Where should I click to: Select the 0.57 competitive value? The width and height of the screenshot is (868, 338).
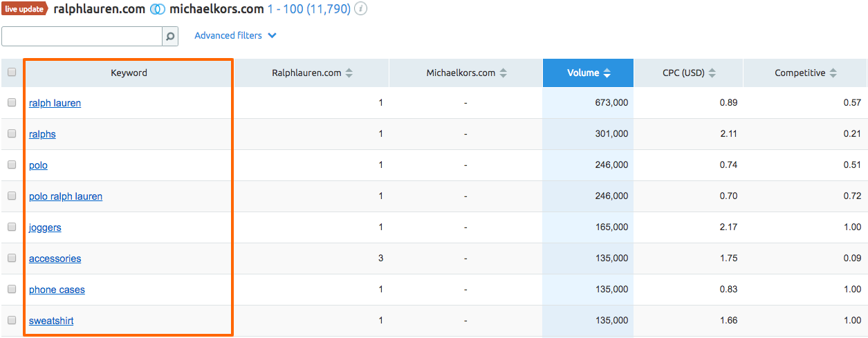point(852,103)
